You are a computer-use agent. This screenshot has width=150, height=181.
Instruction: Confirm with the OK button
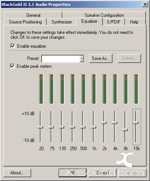coord(72,173)
